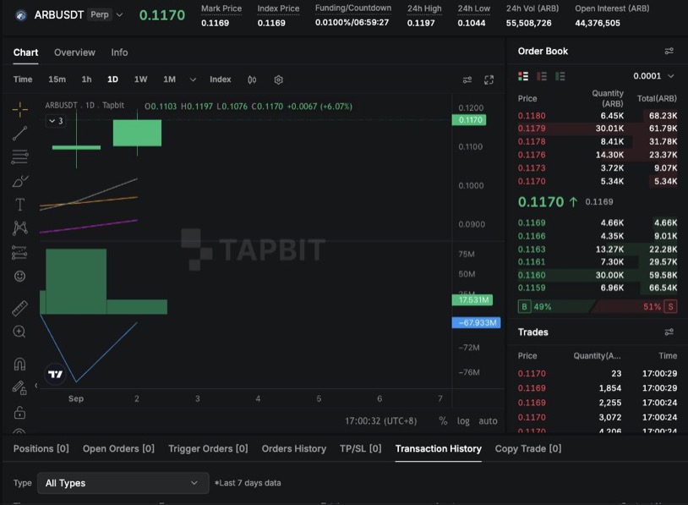Select the Time chart interval
Viewport: 688px width, 505px height.
(23, 80)
